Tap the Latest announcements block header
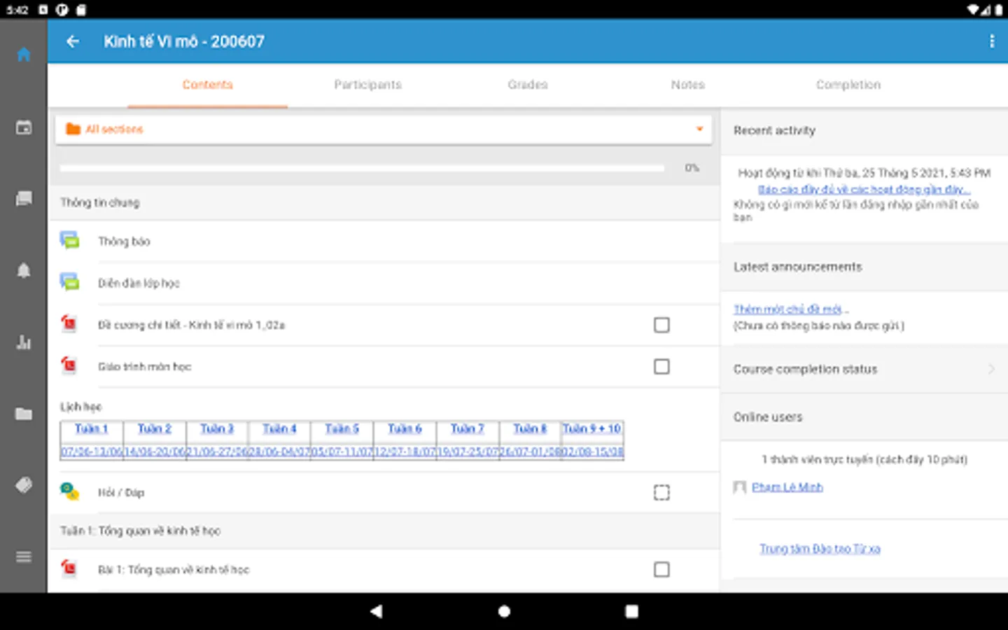 [x=864, y=267]
